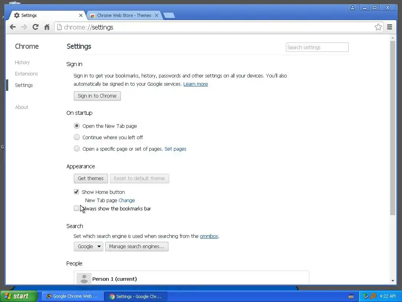Bookmark this page with the star icon
Viewport: 402px width, 302px height.
[378, 27]
